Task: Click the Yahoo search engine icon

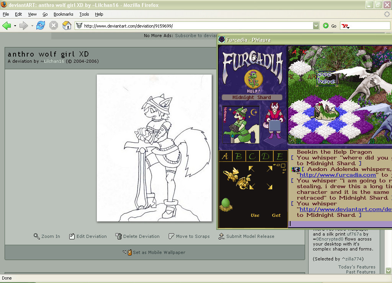Action: [345, 26]
